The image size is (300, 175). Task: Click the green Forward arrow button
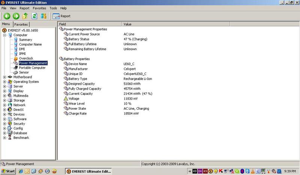point(16,16)
